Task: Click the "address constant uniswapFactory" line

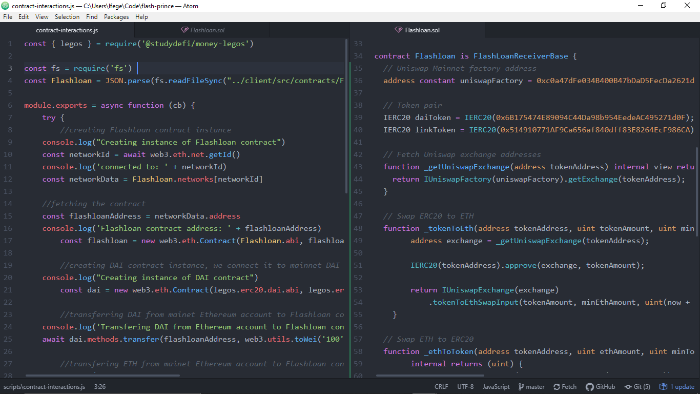Action: 539,81
